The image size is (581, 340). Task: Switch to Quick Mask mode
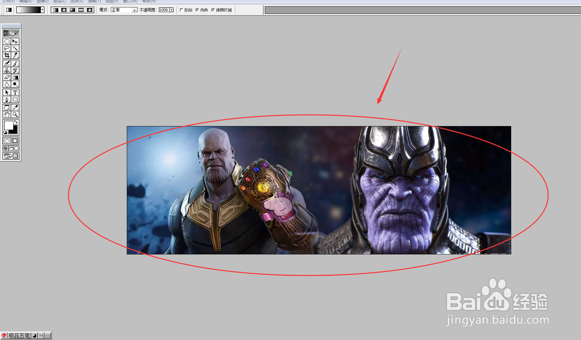(15, 141)
